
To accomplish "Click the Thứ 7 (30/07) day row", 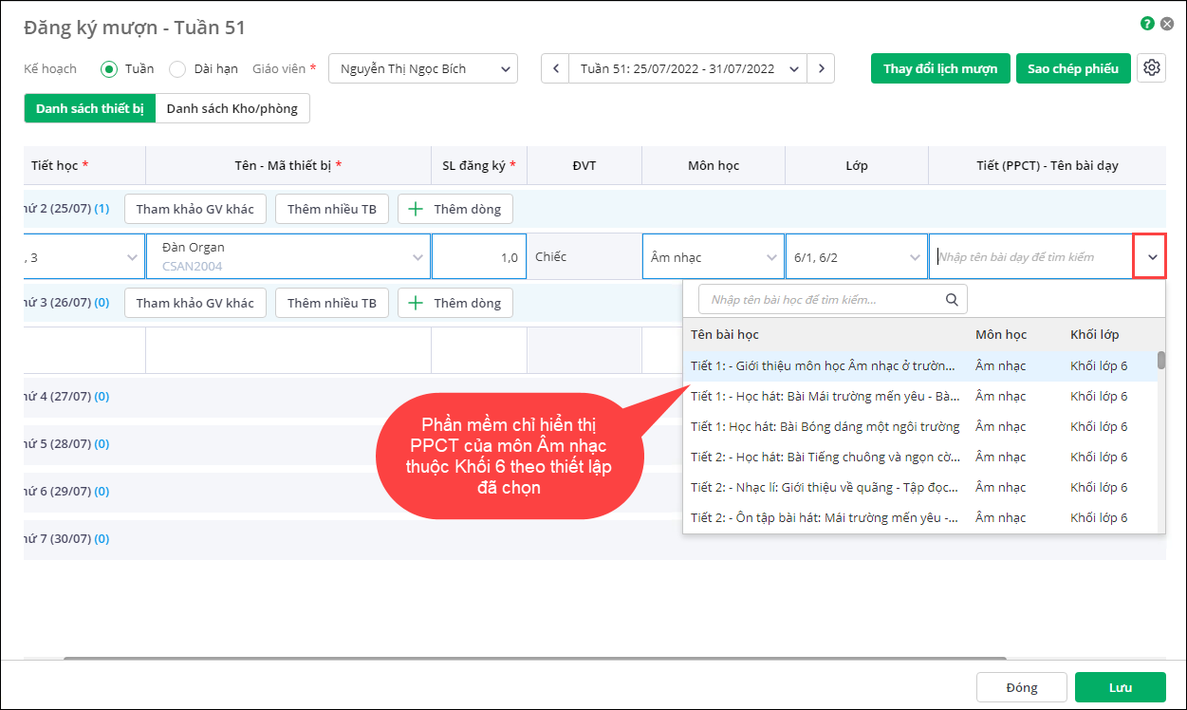I will 594,539.
